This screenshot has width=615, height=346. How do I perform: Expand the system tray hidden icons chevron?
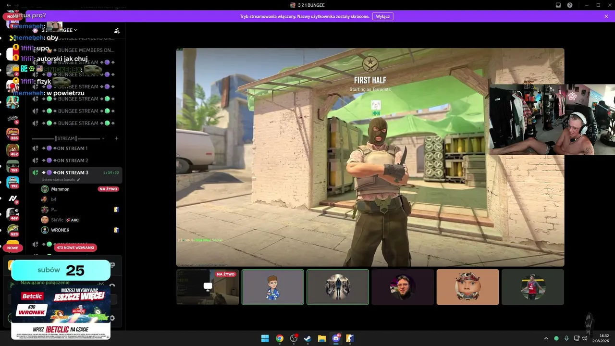click(546, 338)
